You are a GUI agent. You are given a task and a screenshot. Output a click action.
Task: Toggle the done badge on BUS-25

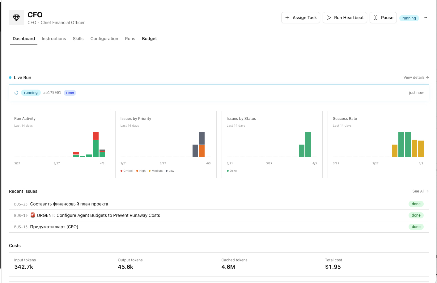point(416,204)
